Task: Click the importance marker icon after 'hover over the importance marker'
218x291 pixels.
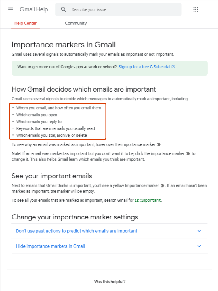Action: click(x=159, y=145)
